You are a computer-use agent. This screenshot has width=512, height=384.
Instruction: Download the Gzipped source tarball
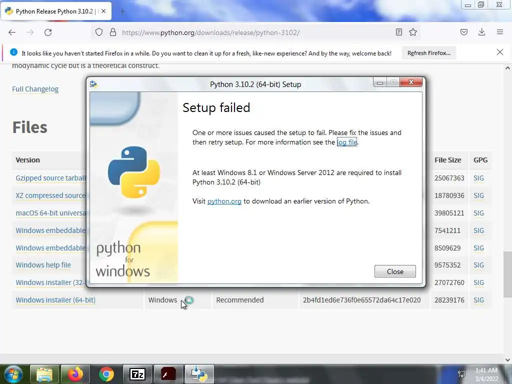pyautogui.click(x=50, y=178)
